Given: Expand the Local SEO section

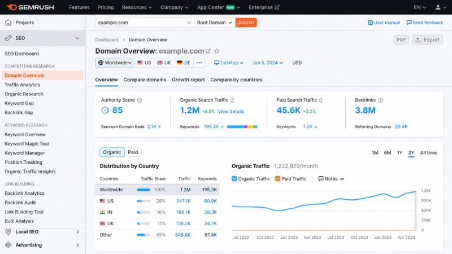Looking at the screenshot, I should coord(77,231).
